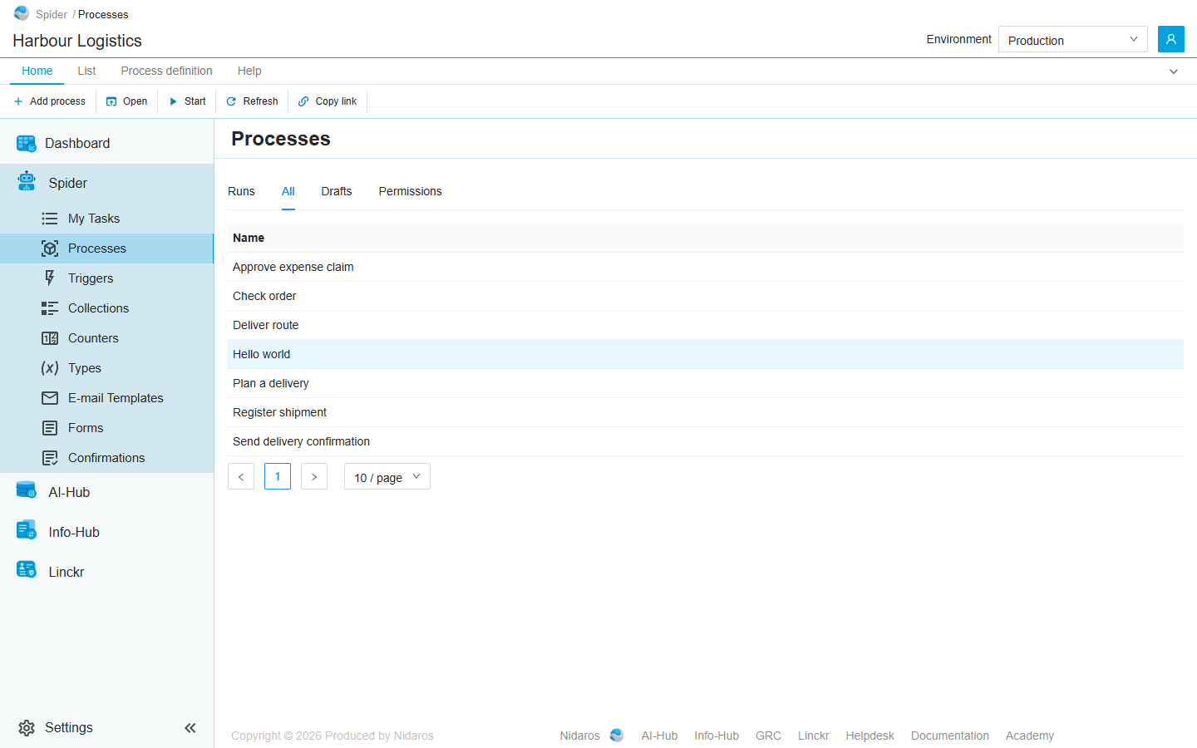Click the Collections icon
The width and height of the screenshot is (1197, 748).
coord(50,308)
